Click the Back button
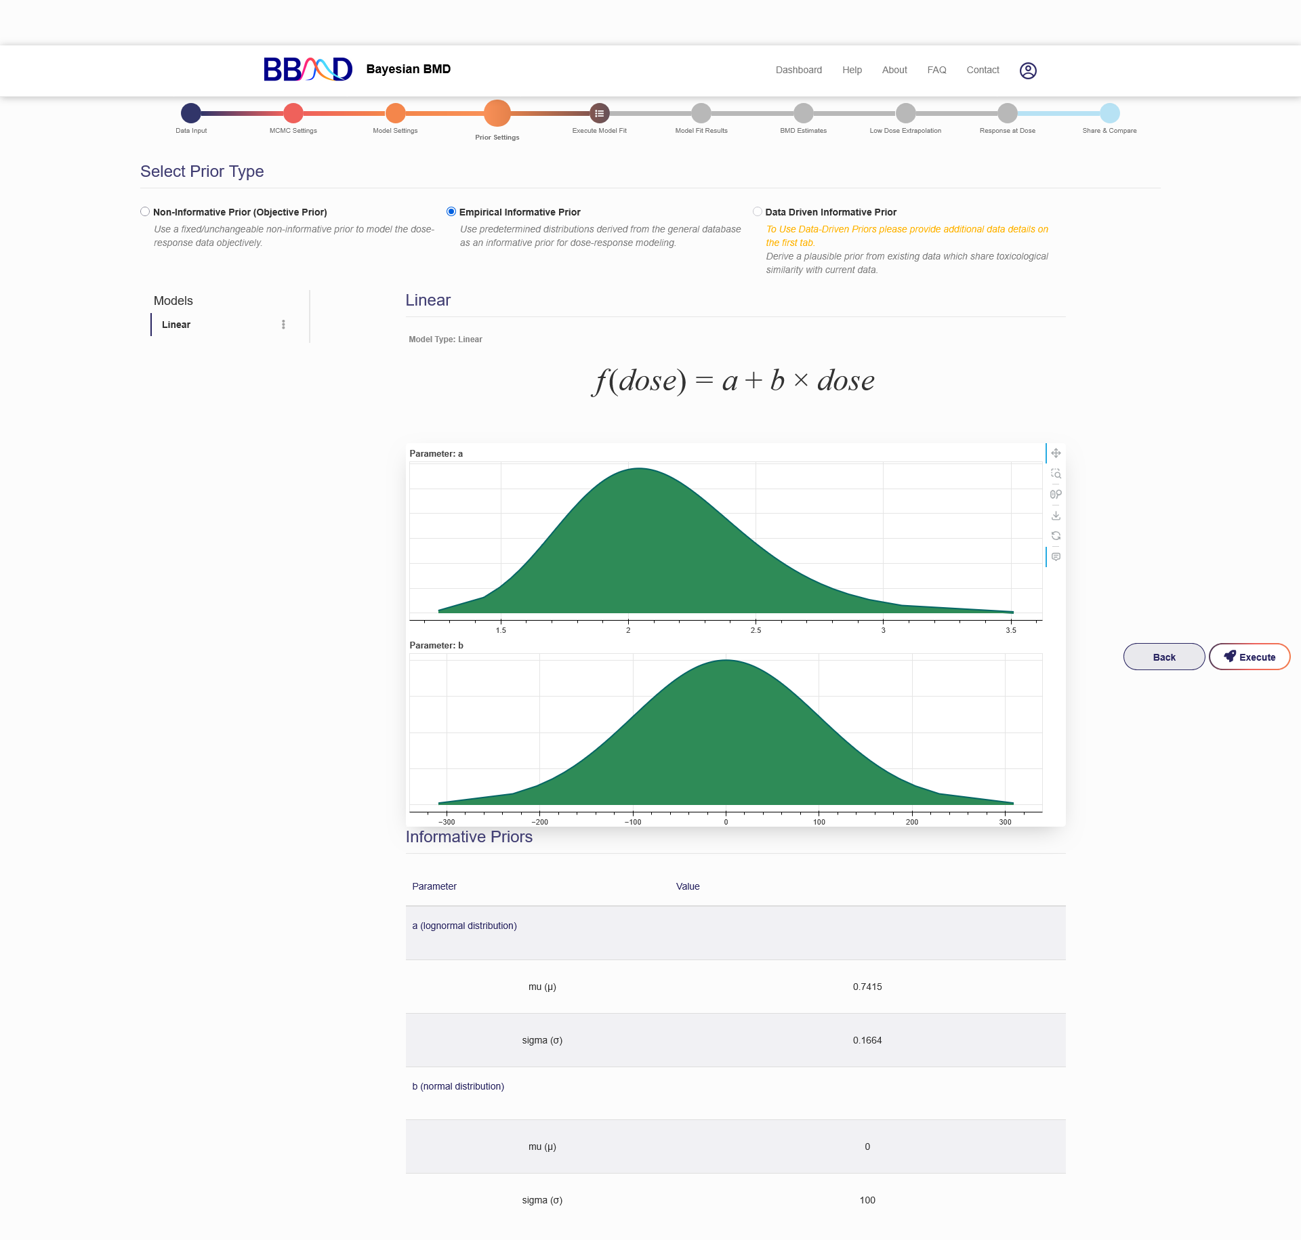Image resolution: width=1301 pixels, height=1240 pixels. pos(1163,657)
